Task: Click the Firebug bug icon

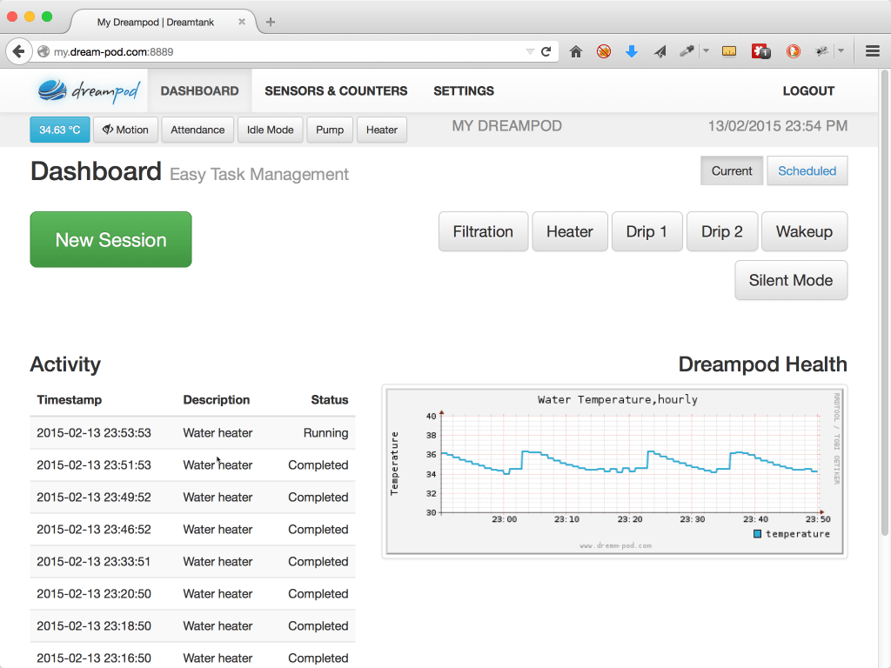Action: tap(821, 51)
